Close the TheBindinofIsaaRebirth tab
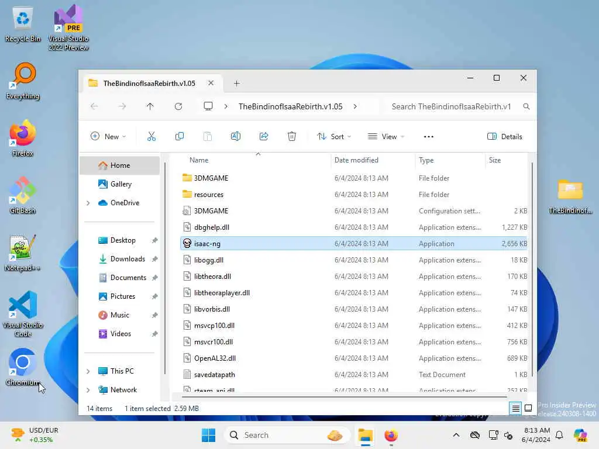The width and height of the screenshot is (599, 449). click(x=211, y=83)
